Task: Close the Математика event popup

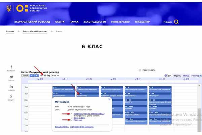Action: (x=109, y=100)
